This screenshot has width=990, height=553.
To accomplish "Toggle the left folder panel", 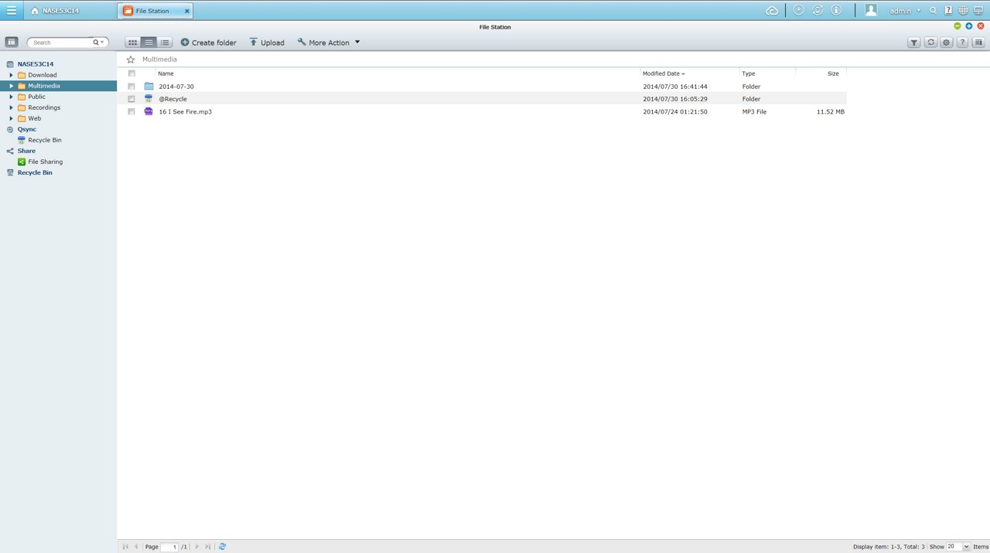I will click(12, 42).
